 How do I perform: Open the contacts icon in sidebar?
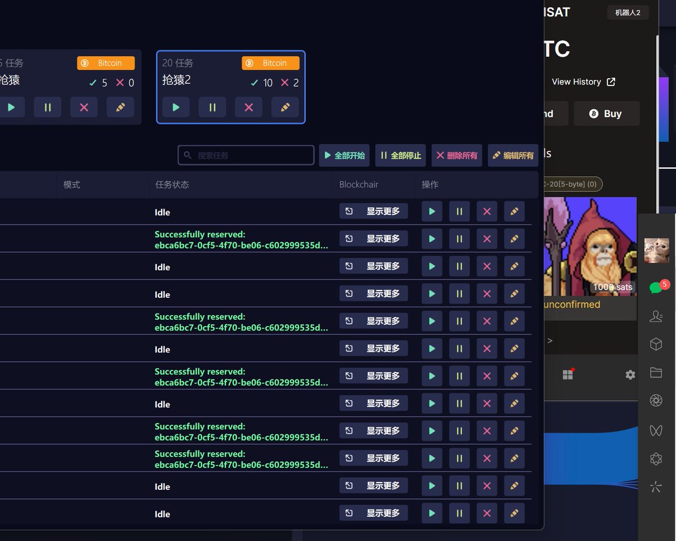click(656, 316)
